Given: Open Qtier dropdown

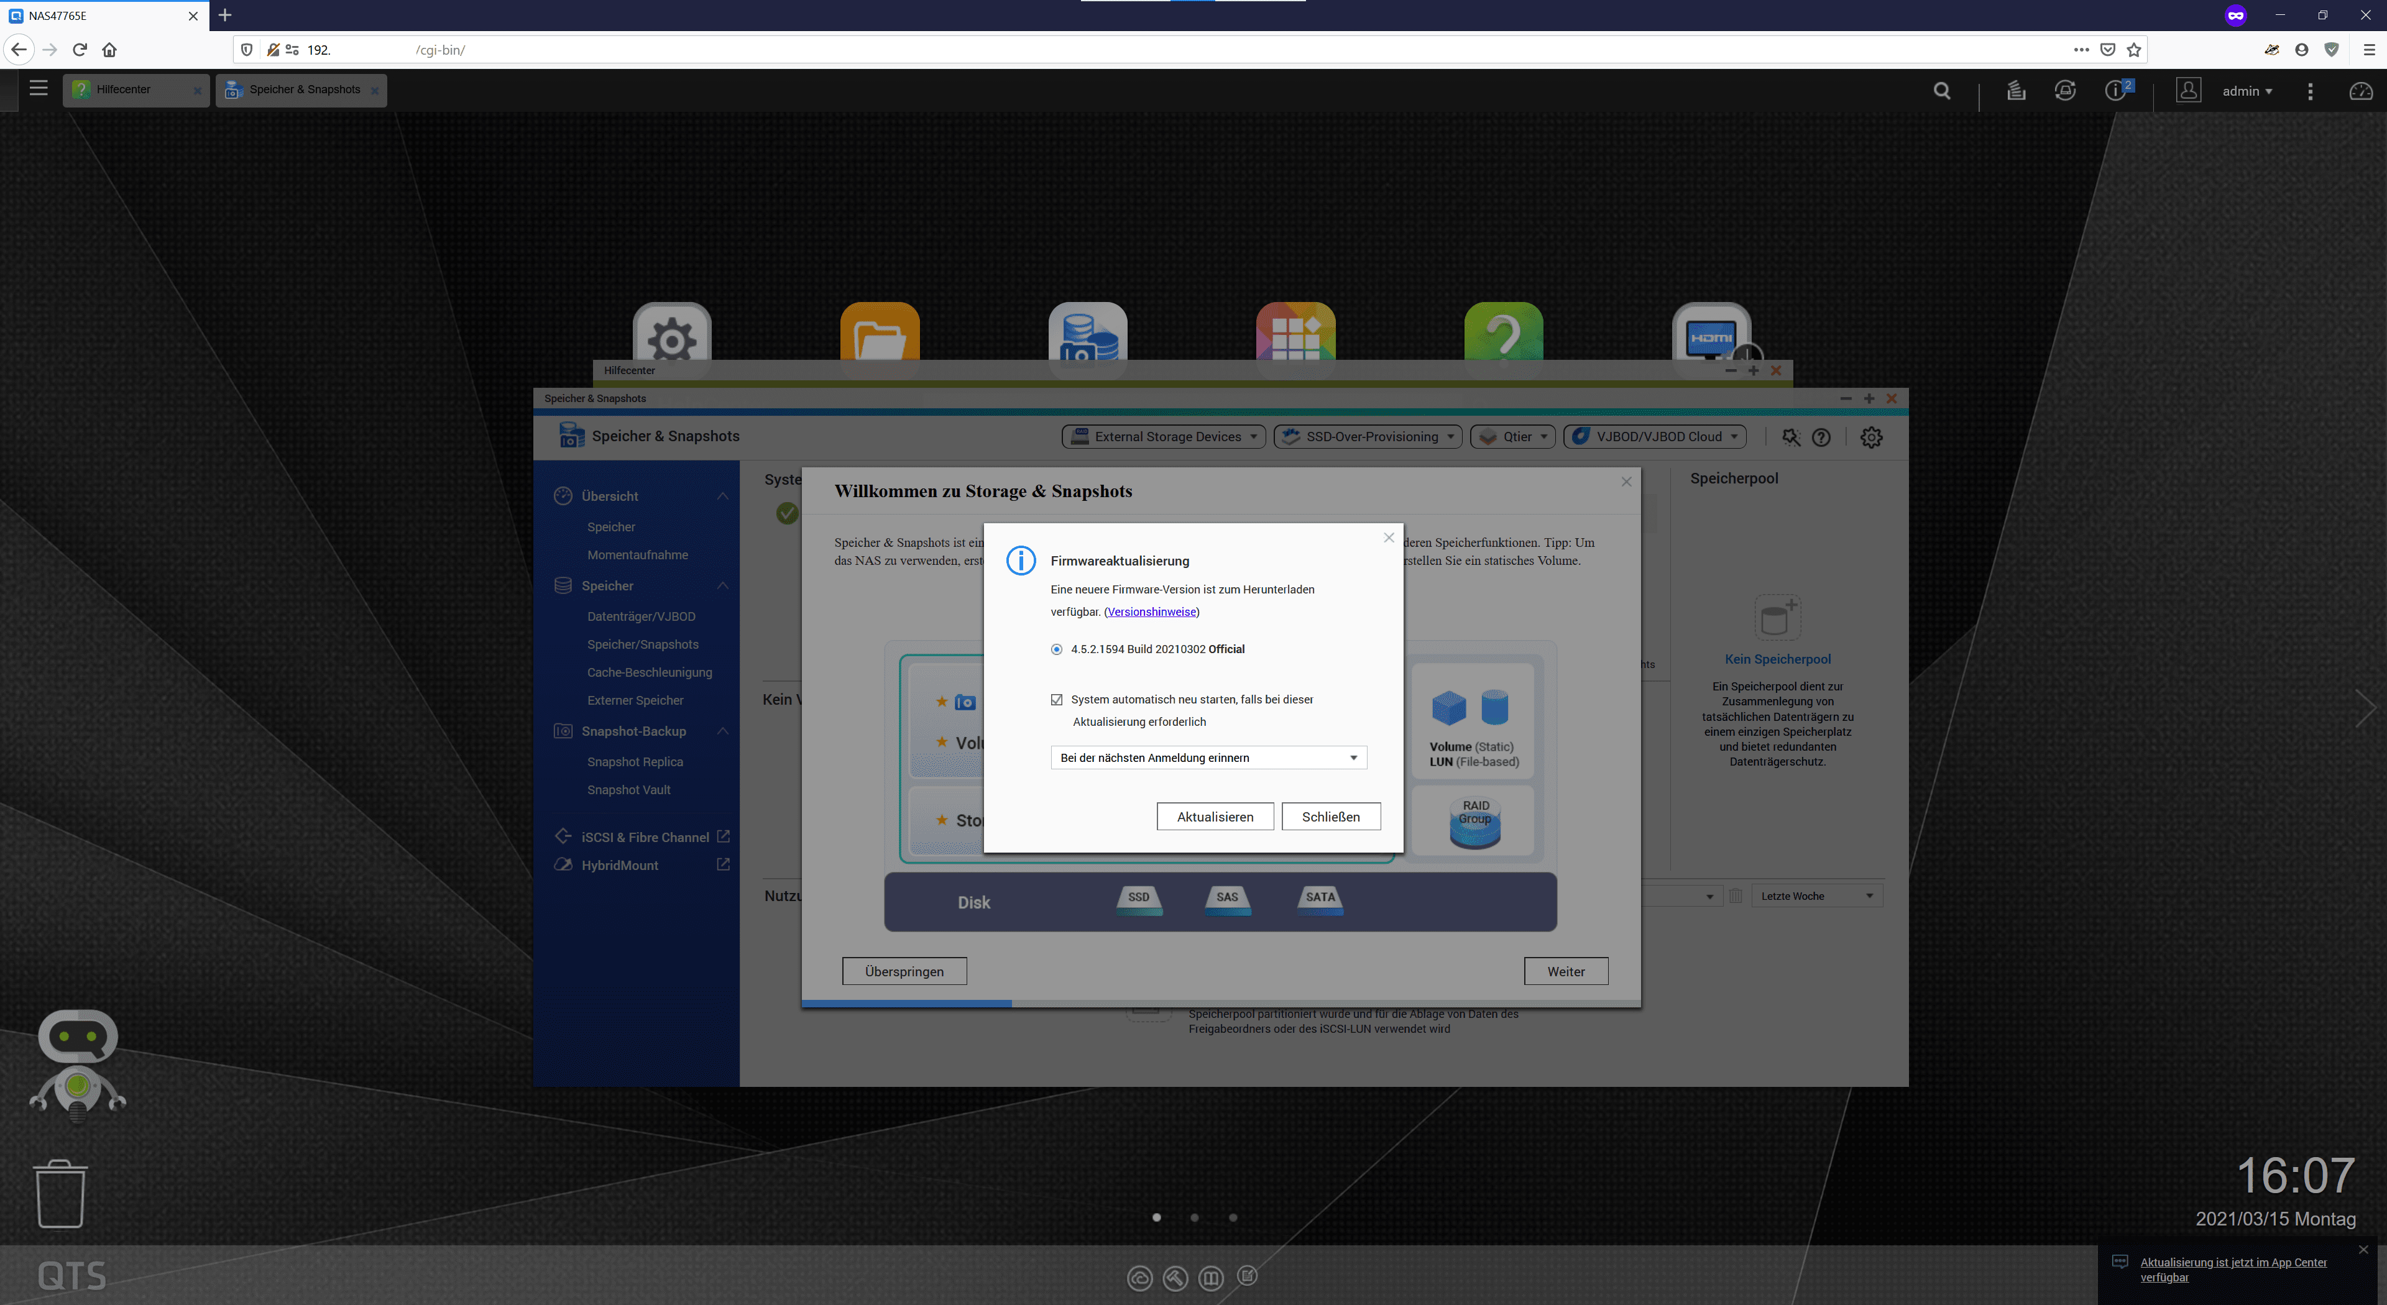Looking at the screenshot, I should coord(1512,437).
